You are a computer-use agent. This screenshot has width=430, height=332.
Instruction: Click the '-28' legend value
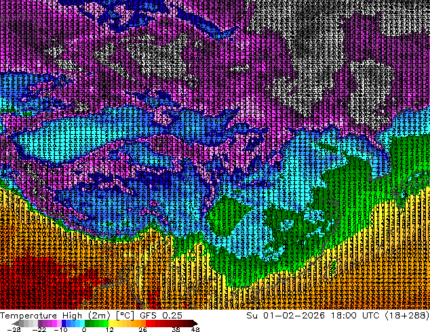point(14,329)
